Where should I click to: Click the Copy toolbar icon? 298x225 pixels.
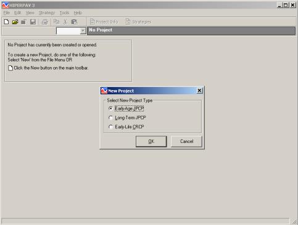click(x=56, y=22)
